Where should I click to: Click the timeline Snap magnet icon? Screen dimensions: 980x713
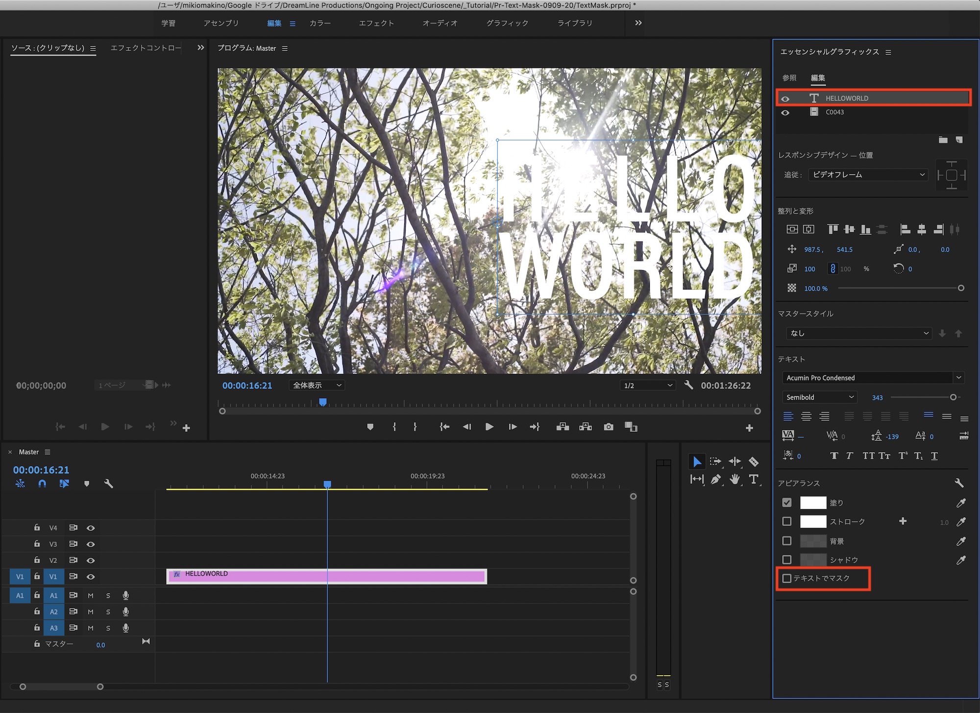tap(42, 483)
